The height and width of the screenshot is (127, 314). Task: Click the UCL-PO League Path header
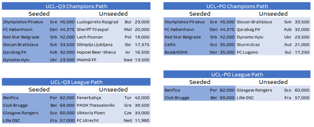coord(237,74)
